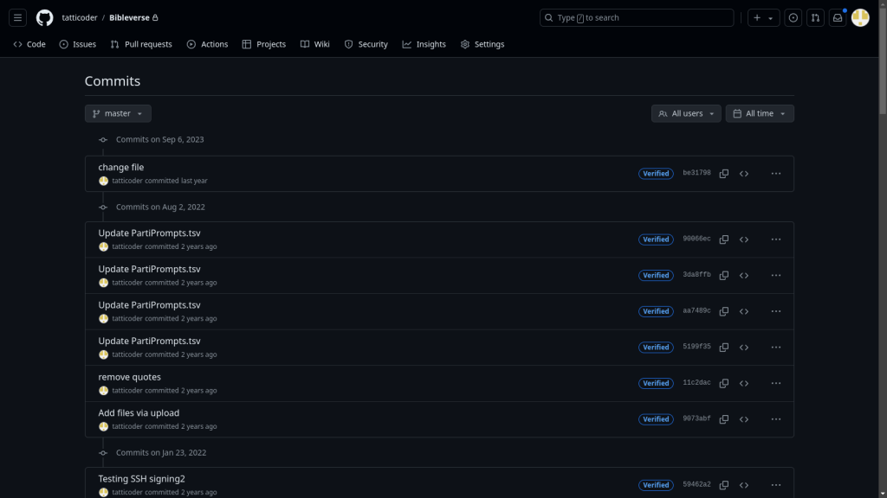The height and width of the screenshot is (498, 887).
Task: Switch to the Insights tab
Action: coord(424,44)
